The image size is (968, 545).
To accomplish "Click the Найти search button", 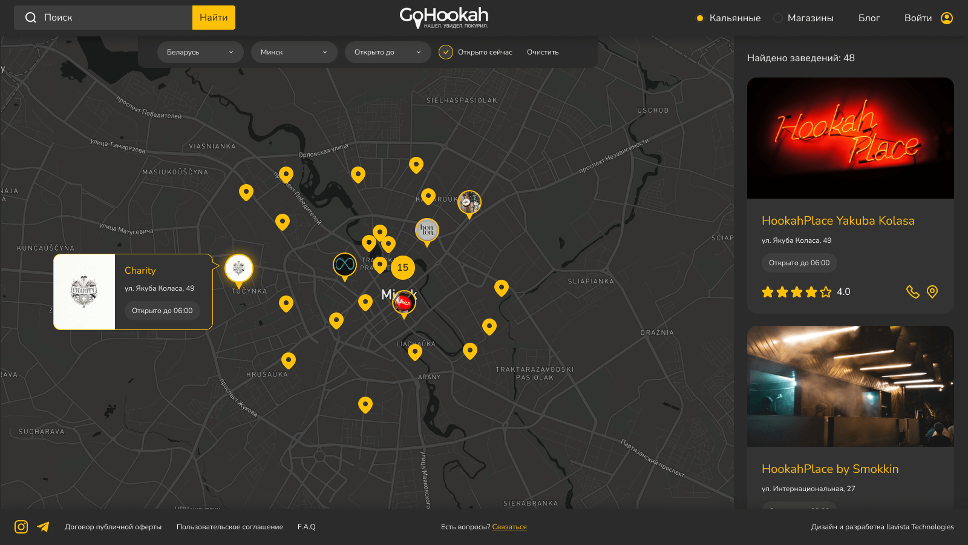I will click(214, 18).
